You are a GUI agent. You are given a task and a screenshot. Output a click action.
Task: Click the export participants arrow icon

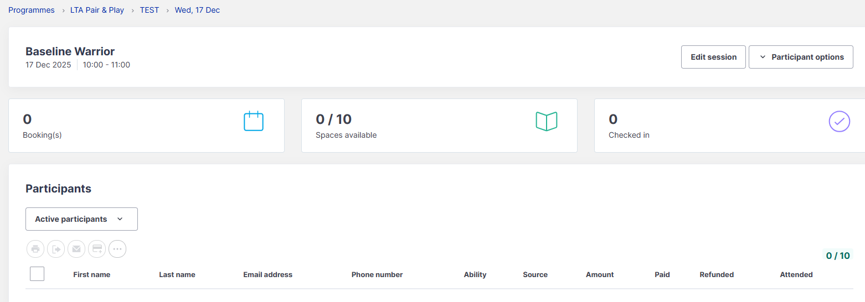pyautogui.click(x=56, y=249)
